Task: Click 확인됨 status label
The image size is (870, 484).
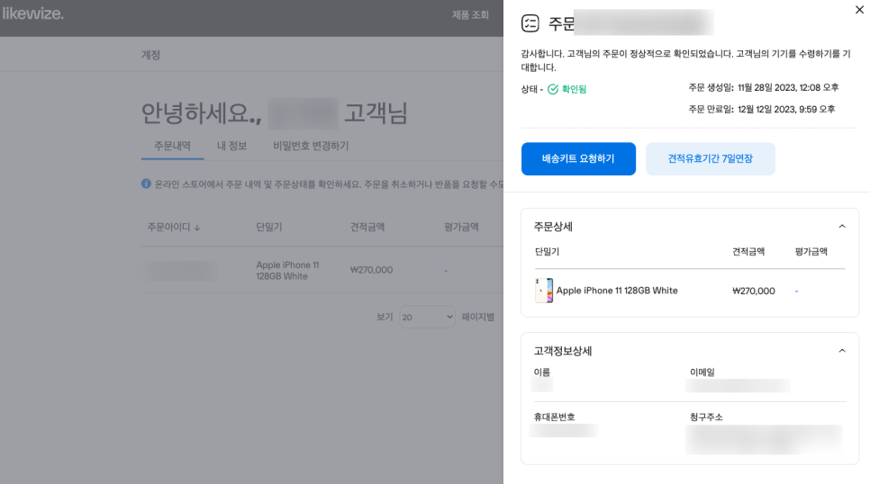Action: pyautogui.click(x=574, y=89)
